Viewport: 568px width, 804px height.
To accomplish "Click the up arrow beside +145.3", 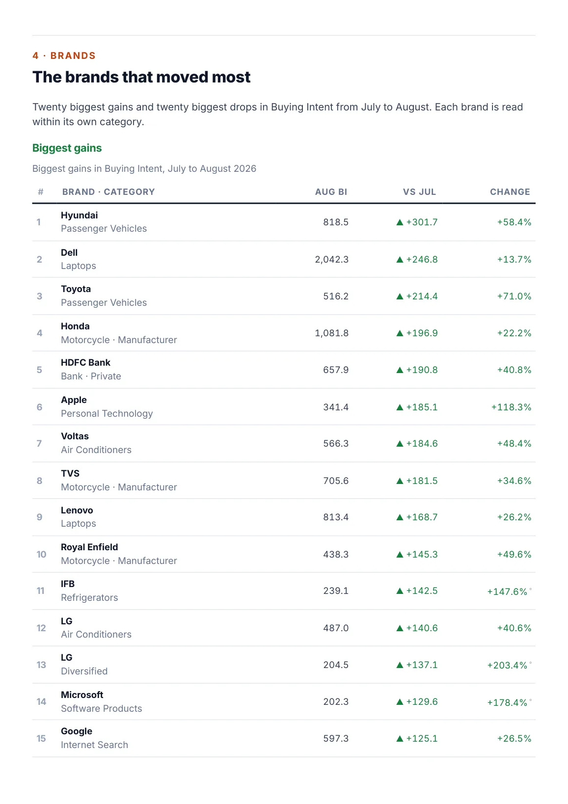I will (x=400, y=555).
